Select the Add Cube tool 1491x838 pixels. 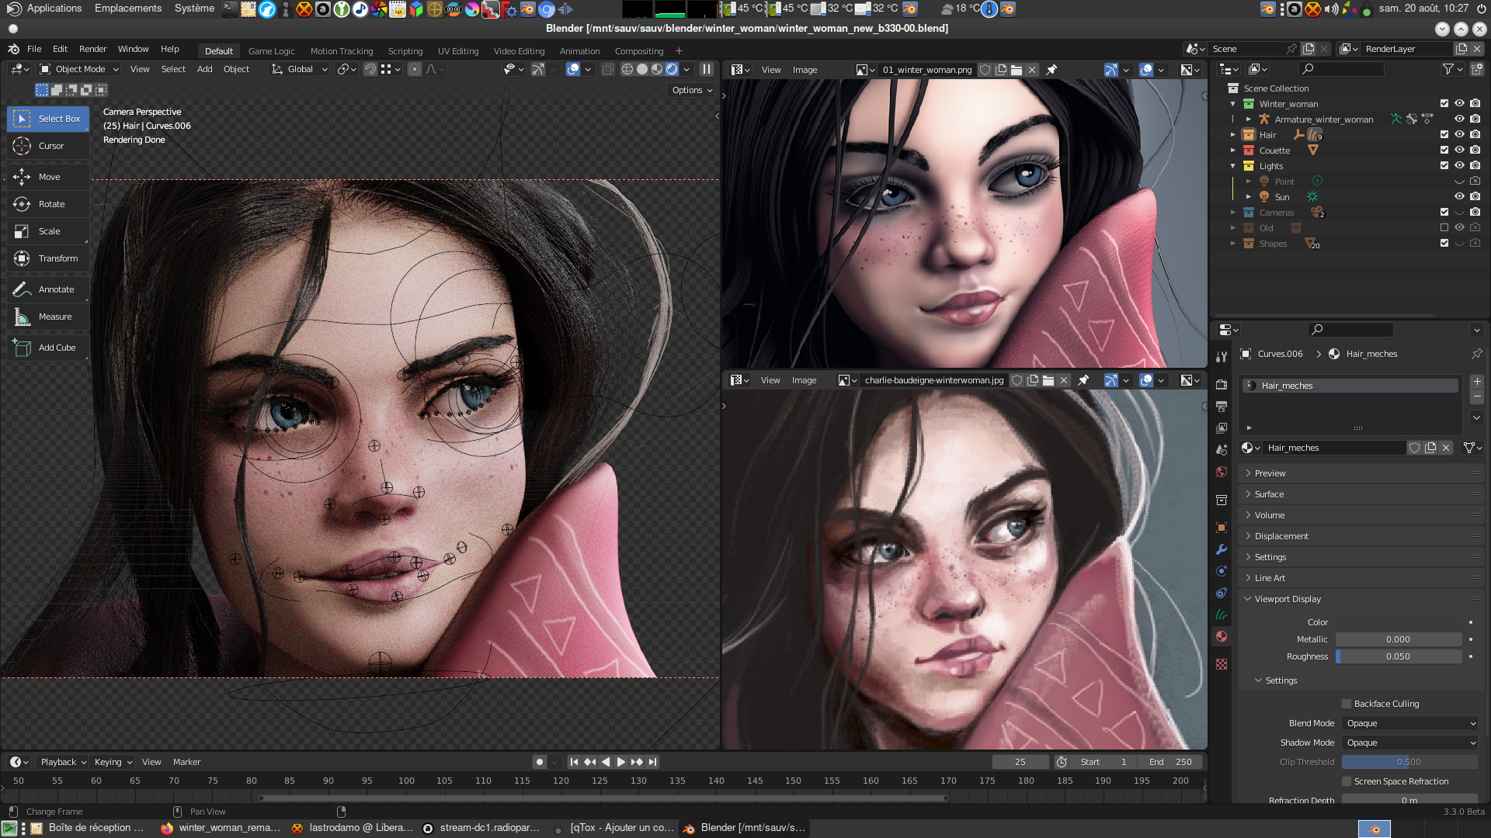(48, 348)
